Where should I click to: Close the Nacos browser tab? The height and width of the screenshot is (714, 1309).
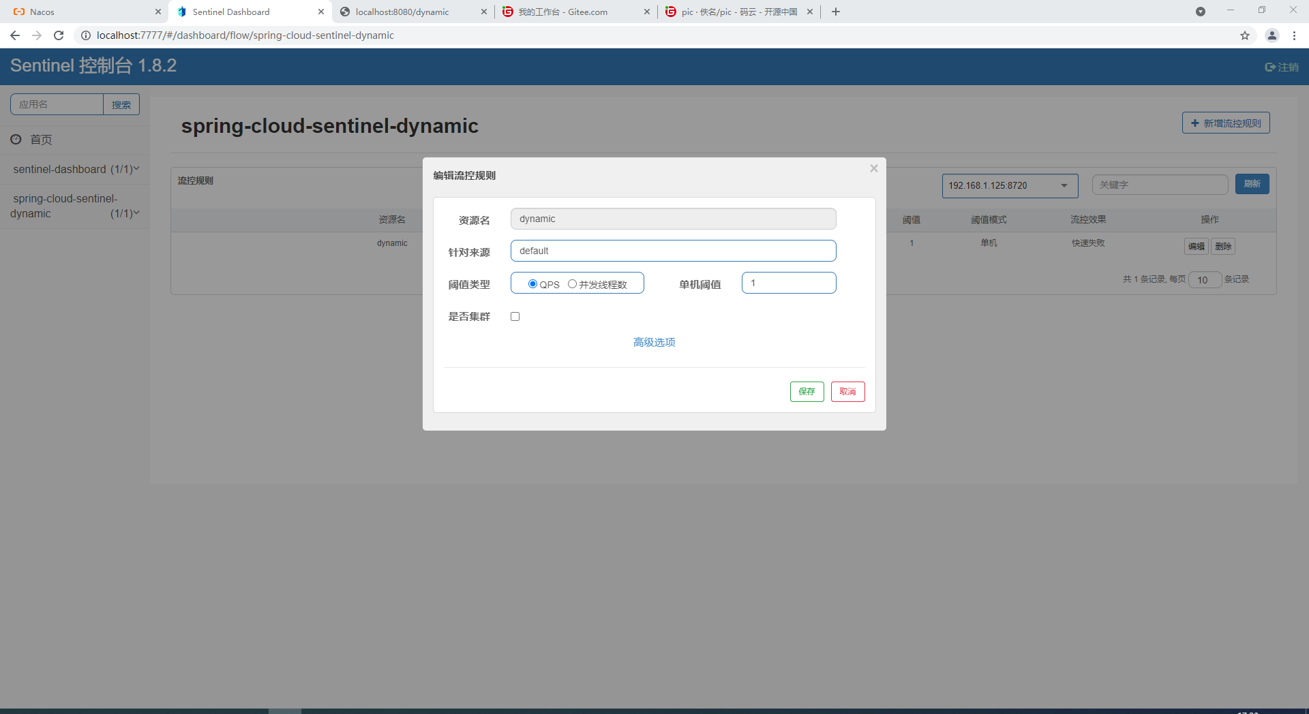pos(158,12)
